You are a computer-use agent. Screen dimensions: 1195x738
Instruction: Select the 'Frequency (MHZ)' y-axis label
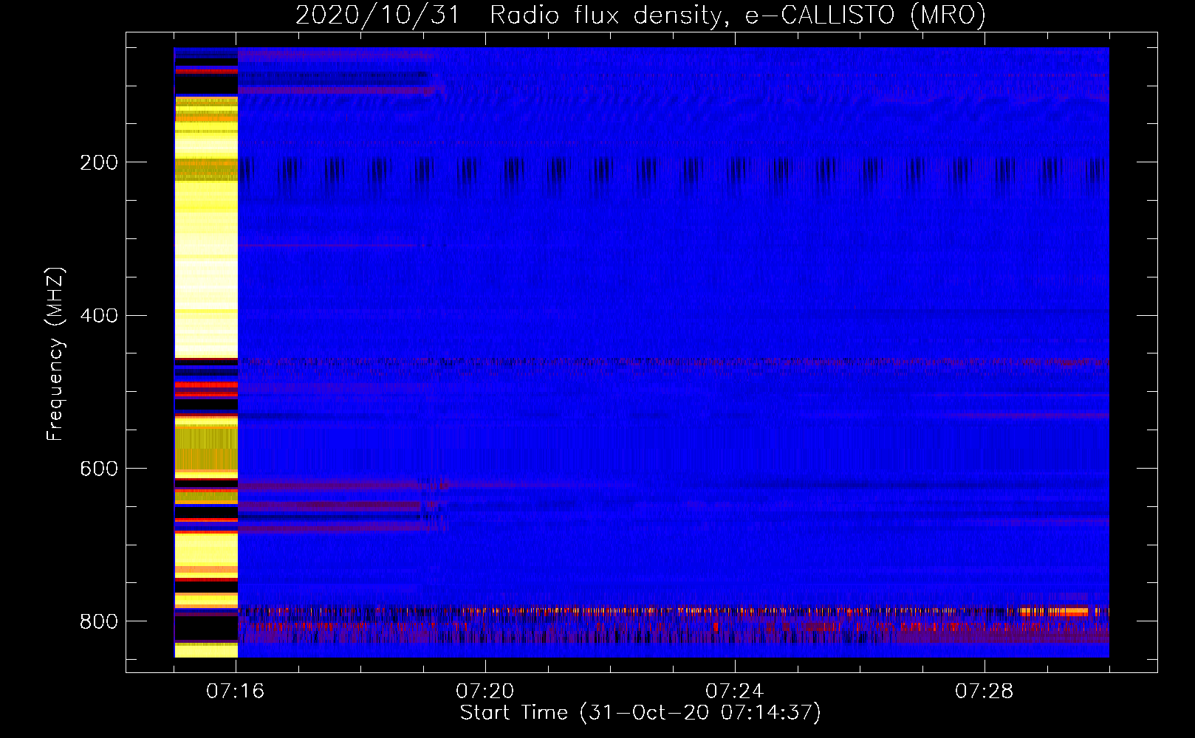tap(55, 354)
